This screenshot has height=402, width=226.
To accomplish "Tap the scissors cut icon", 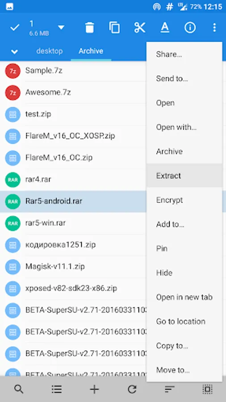I will point(140,27).
